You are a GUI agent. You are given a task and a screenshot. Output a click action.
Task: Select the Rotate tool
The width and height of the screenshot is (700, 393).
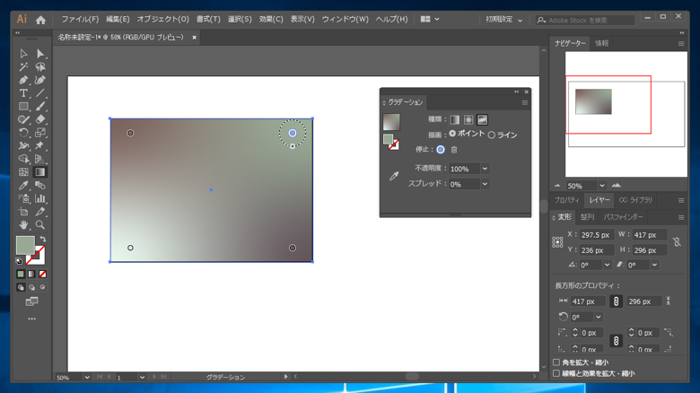click(23, 133)
